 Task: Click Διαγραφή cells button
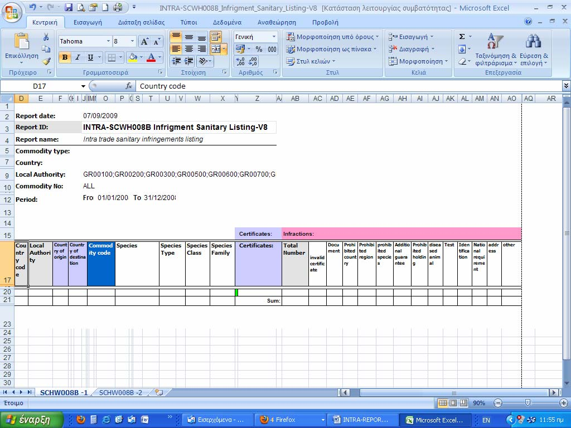(412, 49)
